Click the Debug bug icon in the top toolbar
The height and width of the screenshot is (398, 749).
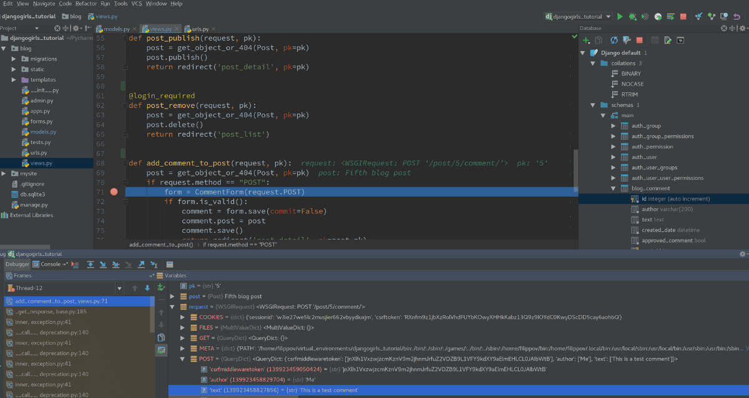(632, 16)
